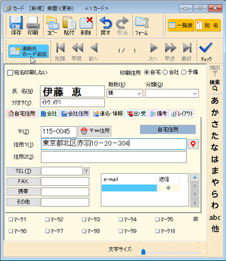
Task: Click the blue plus to add e-mail
Action: (194, 177)
